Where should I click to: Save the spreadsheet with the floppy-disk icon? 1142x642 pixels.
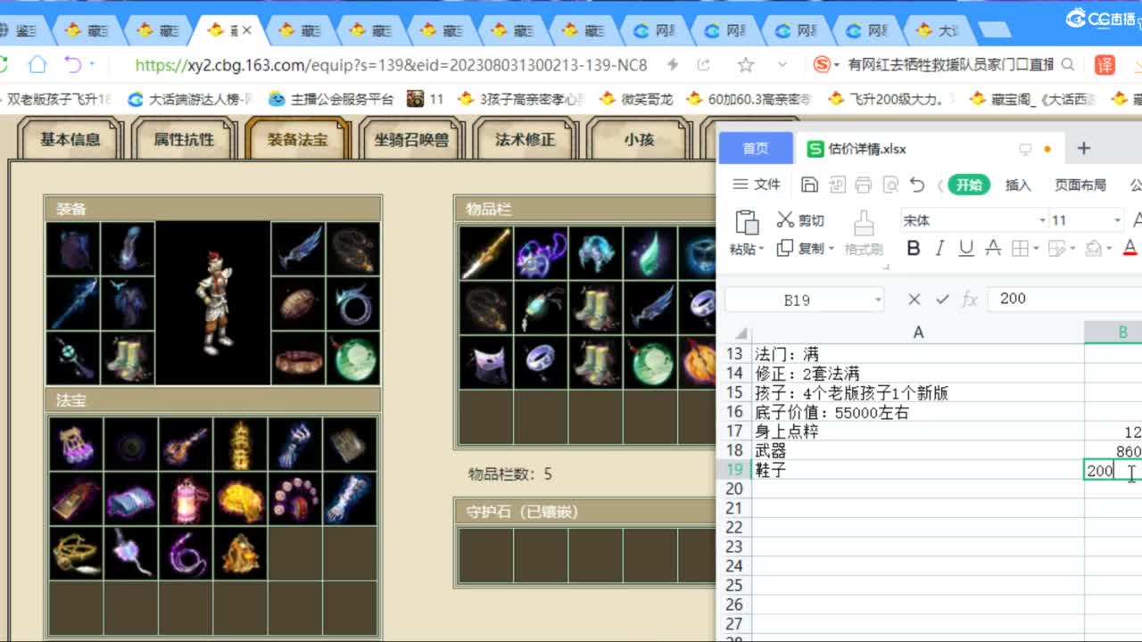[810, 185]
